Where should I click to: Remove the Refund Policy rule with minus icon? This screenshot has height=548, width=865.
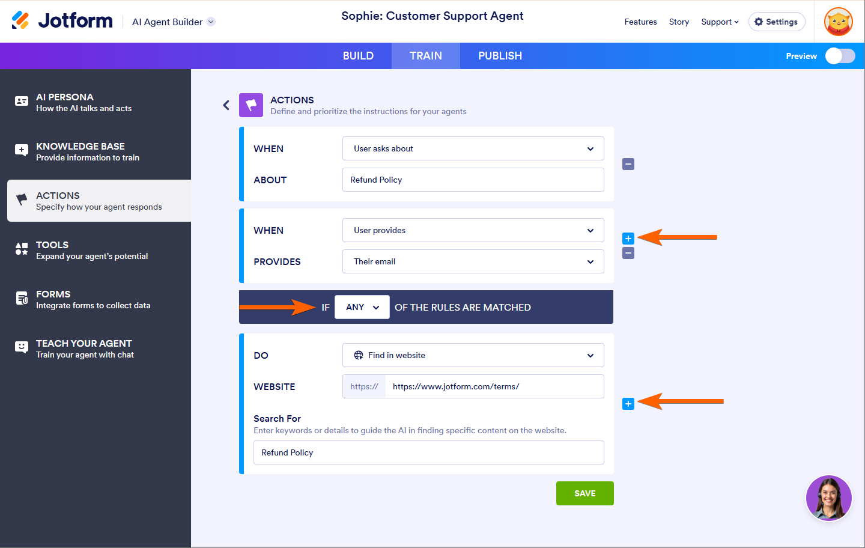628,164
